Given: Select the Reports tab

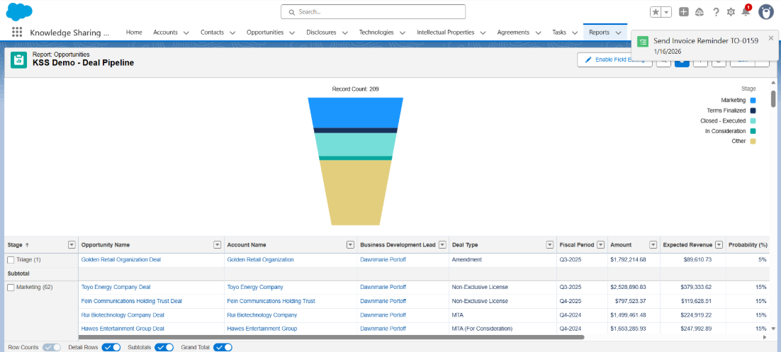Looking at the screenshot, I should coord(599,33).
